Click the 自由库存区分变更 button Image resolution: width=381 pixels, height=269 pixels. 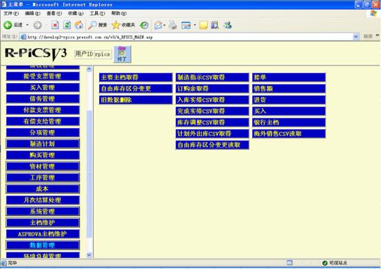(136, 89)
